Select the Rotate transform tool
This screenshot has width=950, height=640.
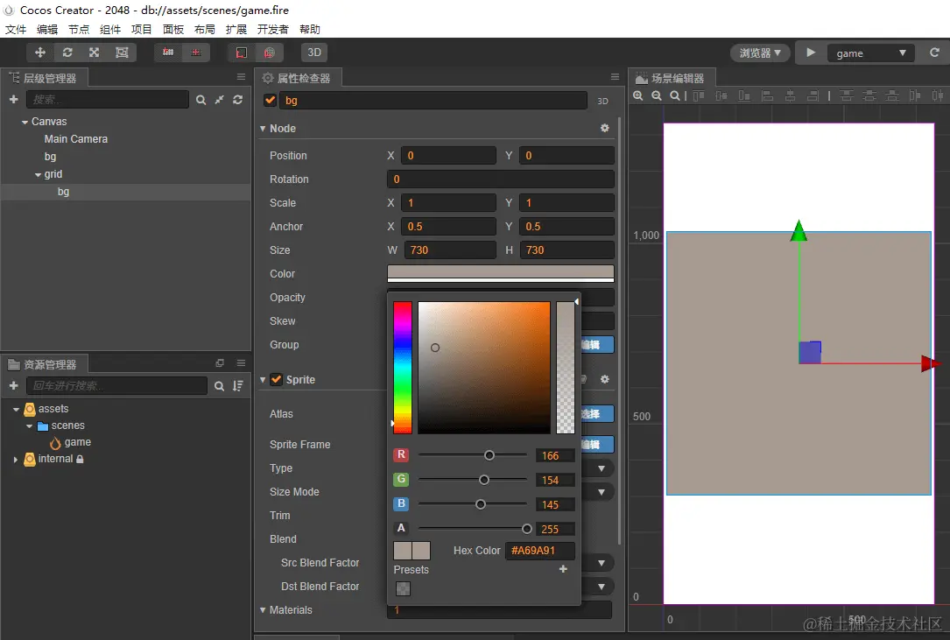[x=67, y=53]
